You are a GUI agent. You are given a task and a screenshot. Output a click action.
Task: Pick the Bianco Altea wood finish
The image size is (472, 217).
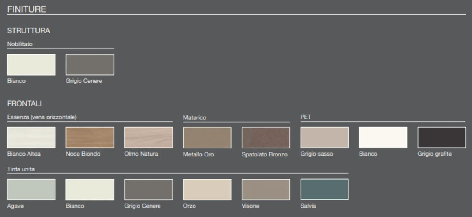coord(31,137)
